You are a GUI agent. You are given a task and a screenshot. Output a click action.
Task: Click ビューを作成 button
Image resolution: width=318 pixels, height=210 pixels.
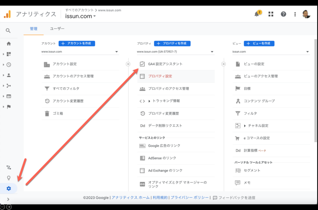(259, 43)
